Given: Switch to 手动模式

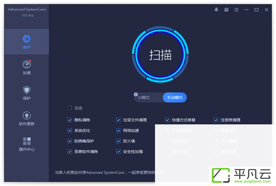Looking at the screenshot, I should pos(175,97).
